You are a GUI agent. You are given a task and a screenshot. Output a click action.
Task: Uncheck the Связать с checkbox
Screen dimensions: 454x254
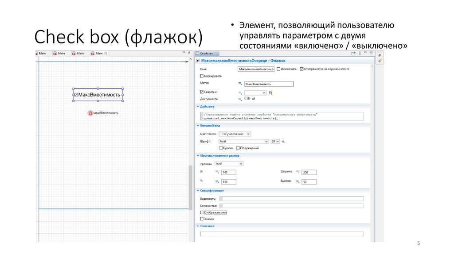(202, 92)
